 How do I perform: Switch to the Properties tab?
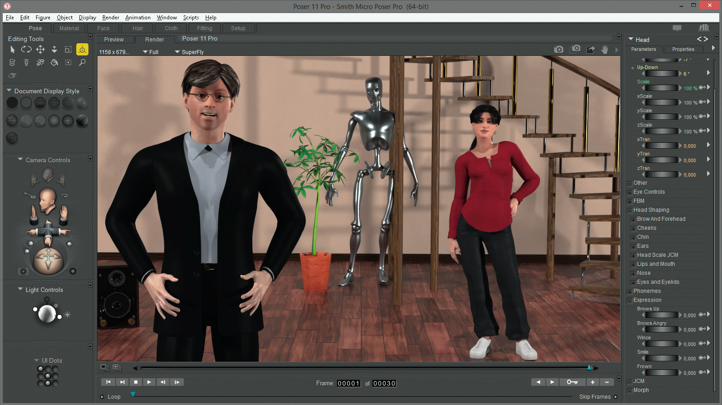pos(683,50)
